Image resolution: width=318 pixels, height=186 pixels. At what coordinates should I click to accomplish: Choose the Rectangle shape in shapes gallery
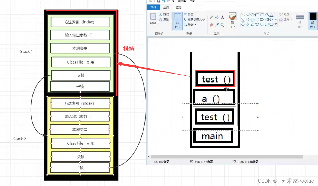[x=257, y=15]
